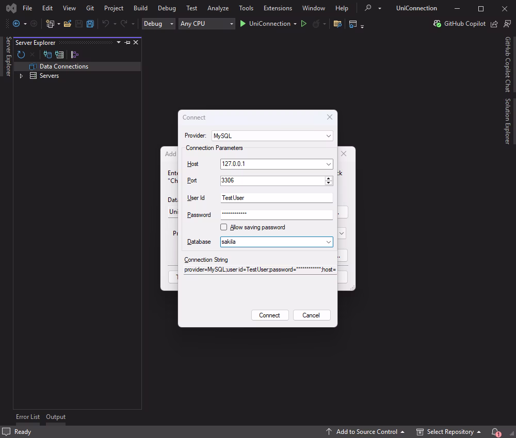Viewport: 516px width, 438px height.
Task: Switch to the Output tab
Action: coord(56,417)
